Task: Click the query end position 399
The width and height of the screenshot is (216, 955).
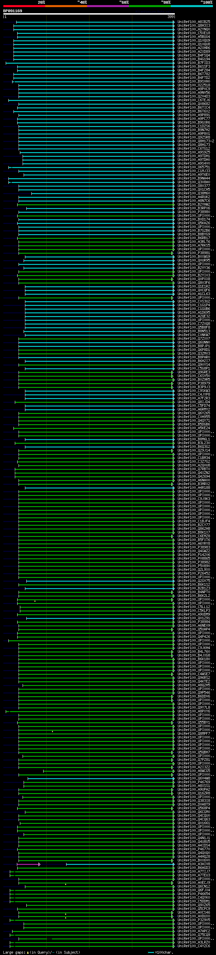Action: pyautogui.click(x=170, y=17)
